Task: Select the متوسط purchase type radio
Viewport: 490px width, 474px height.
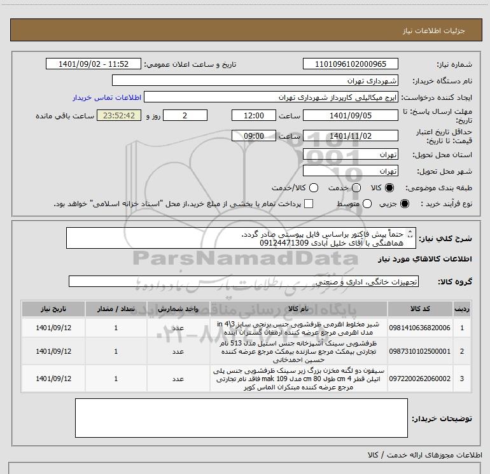Action: tap(367, 204)
